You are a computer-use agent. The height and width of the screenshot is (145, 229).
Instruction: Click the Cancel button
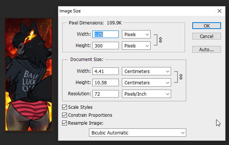(x=207, y=36)
